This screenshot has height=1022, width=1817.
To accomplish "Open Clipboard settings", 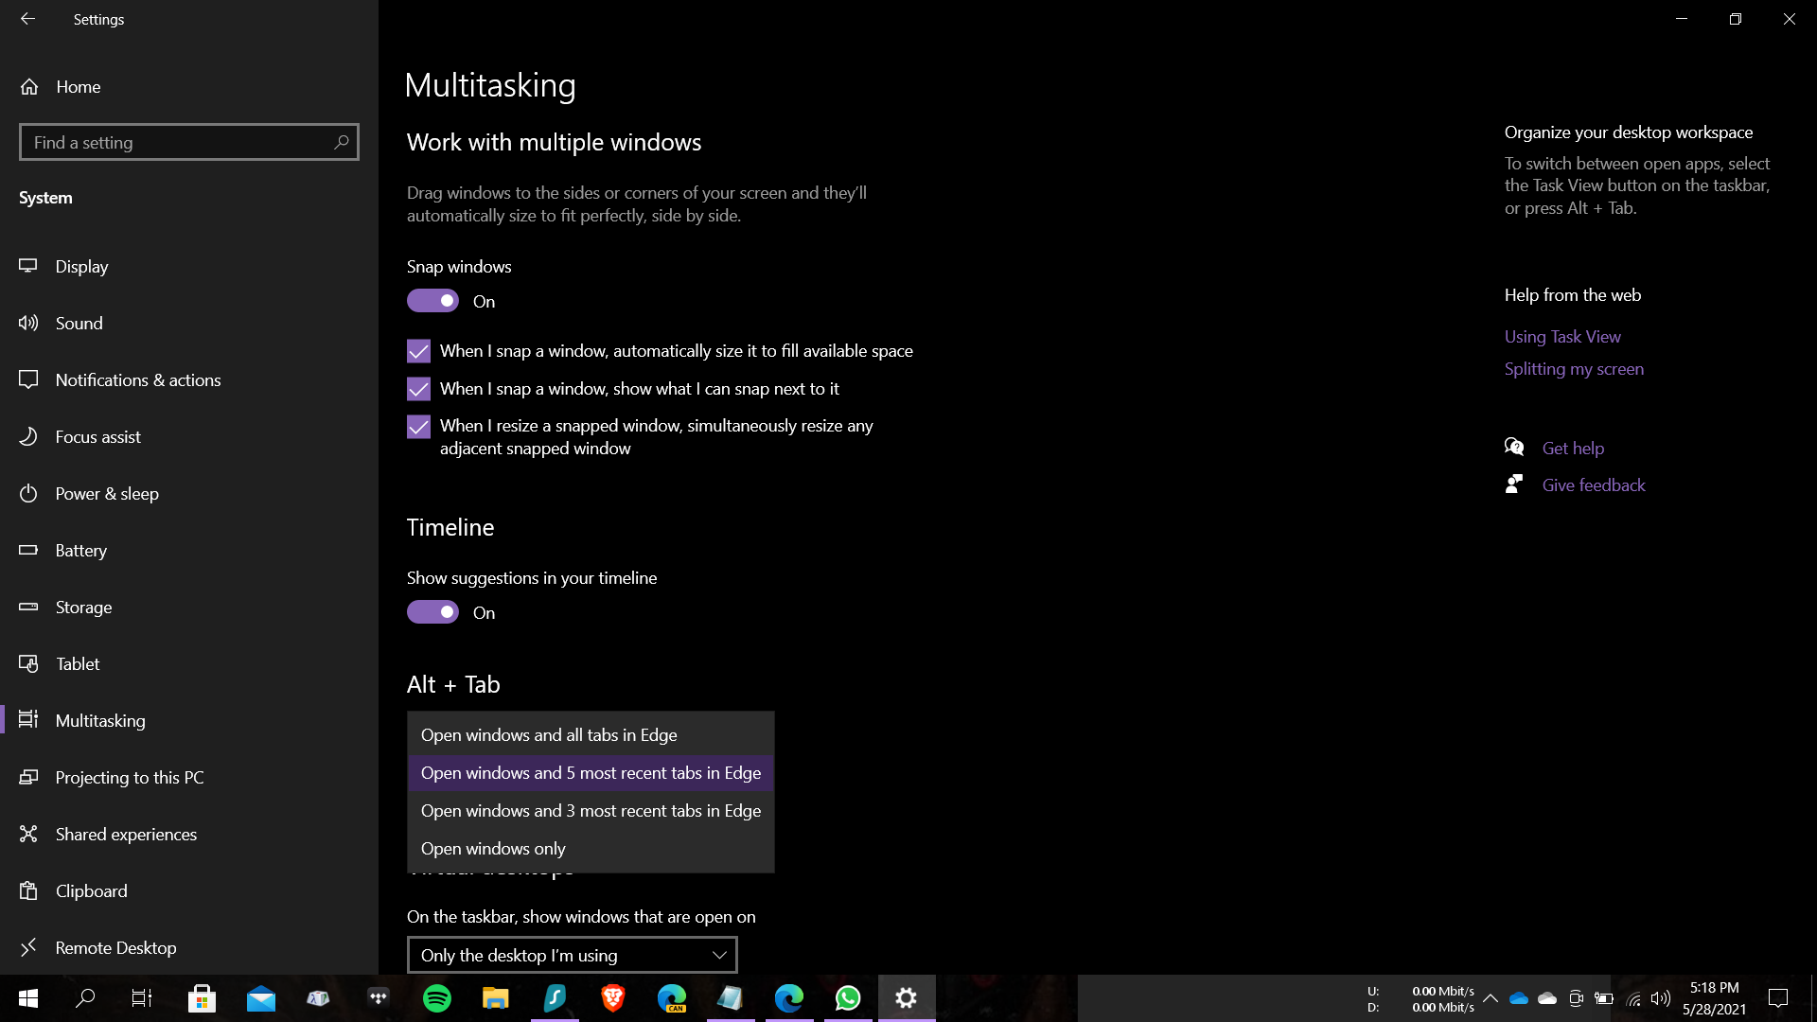I will [x=91, y=890].
